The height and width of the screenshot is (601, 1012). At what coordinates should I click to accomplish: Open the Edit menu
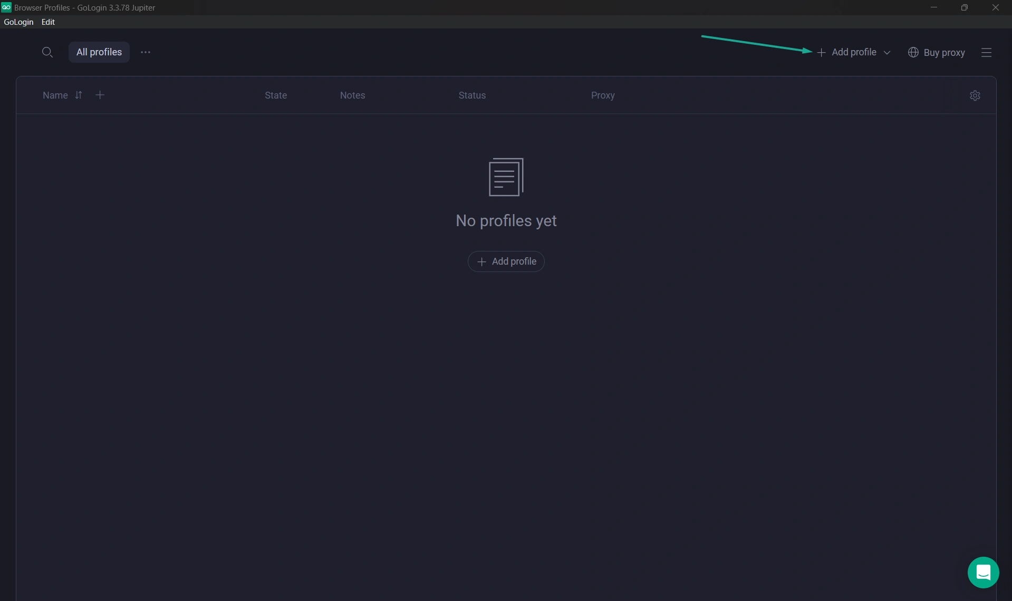tap(48, 22)
